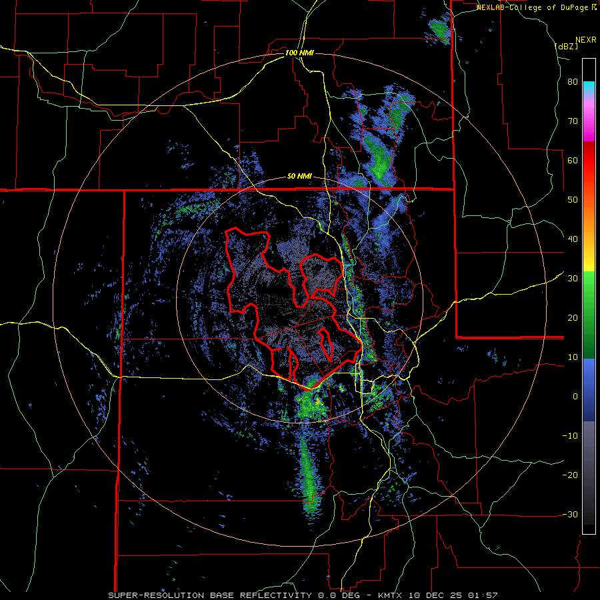Click the -10 value on the dBZ scale
Image resolution: width=600 pixels, height=600 pixels.
coord(570,436)
